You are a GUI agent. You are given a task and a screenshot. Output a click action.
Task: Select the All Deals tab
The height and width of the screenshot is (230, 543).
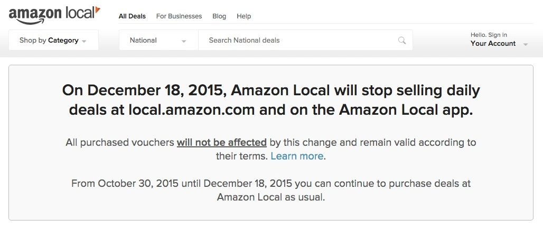pyautogui.click(x=132, y=16)
